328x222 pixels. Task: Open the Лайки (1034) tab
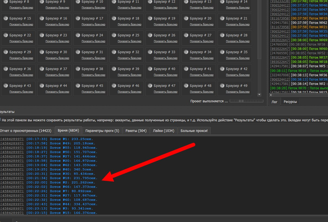[x=163, y=131]
